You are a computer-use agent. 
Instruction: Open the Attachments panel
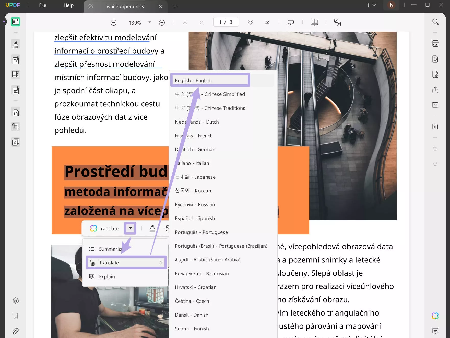point(16,331)
